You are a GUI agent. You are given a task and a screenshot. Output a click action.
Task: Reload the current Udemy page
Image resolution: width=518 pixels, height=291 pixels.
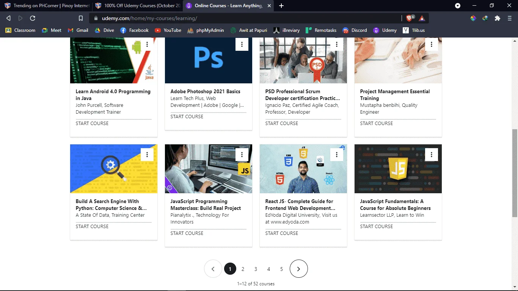(33, 18)
